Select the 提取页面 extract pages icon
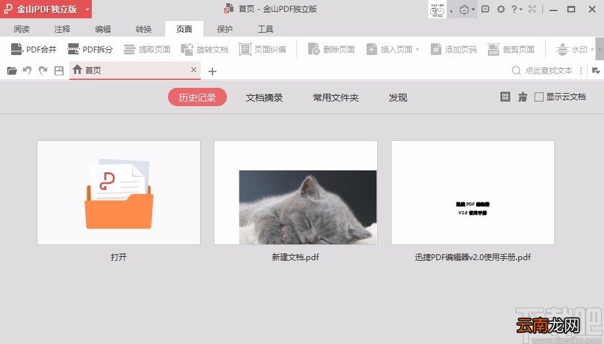The width and height of the screenshot is (604, 344). tap(129, 49)
